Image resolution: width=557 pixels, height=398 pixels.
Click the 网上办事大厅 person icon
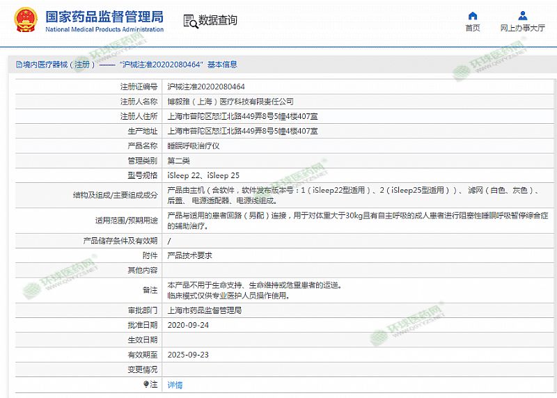522,16
